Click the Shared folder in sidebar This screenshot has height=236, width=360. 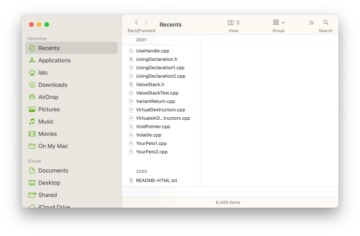point(47,195)
